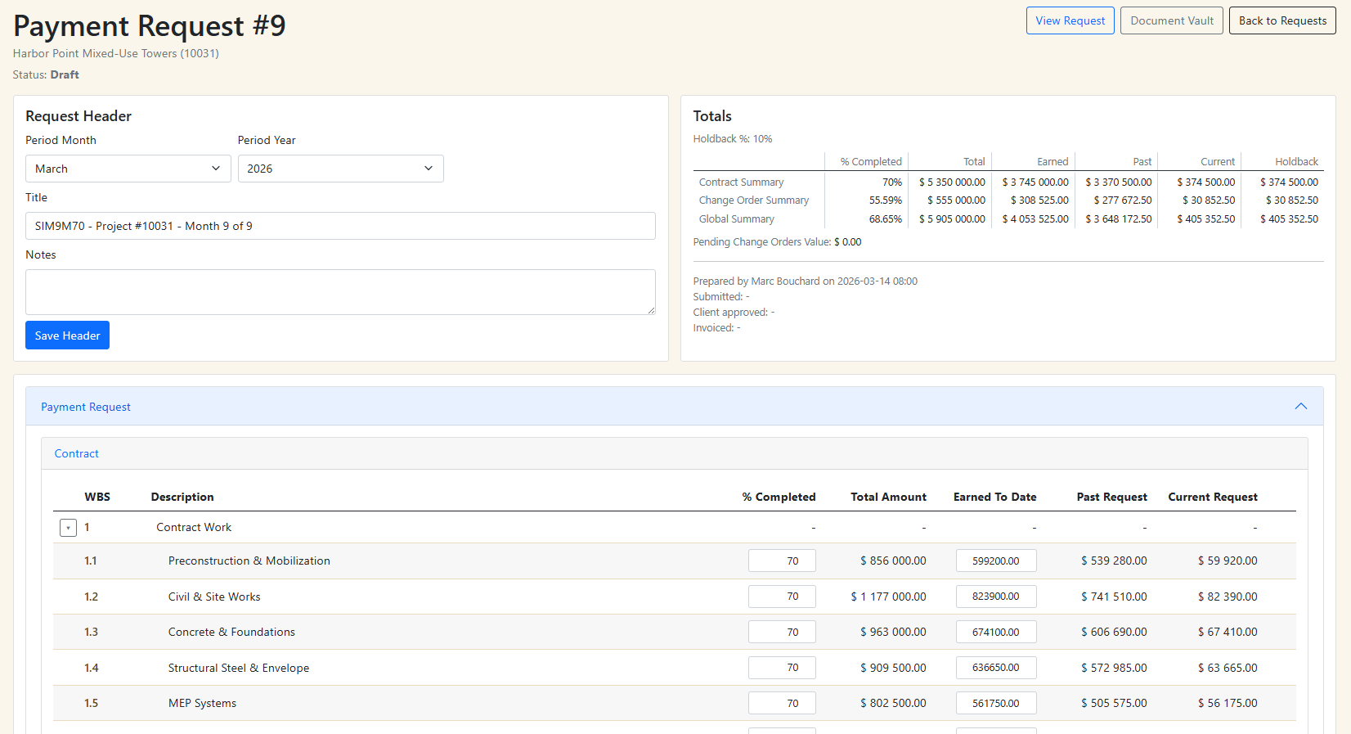This screenshot has width=1351, height=734.
Task: Edit Earned To Date for MEP Systems
Action: pos(995,703)
